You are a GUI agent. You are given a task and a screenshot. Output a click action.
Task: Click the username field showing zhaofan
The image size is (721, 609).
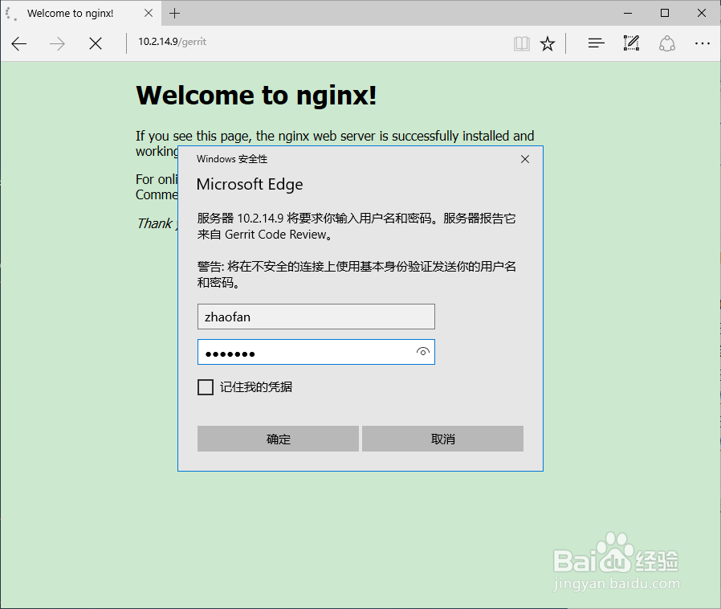pos(316,317)
